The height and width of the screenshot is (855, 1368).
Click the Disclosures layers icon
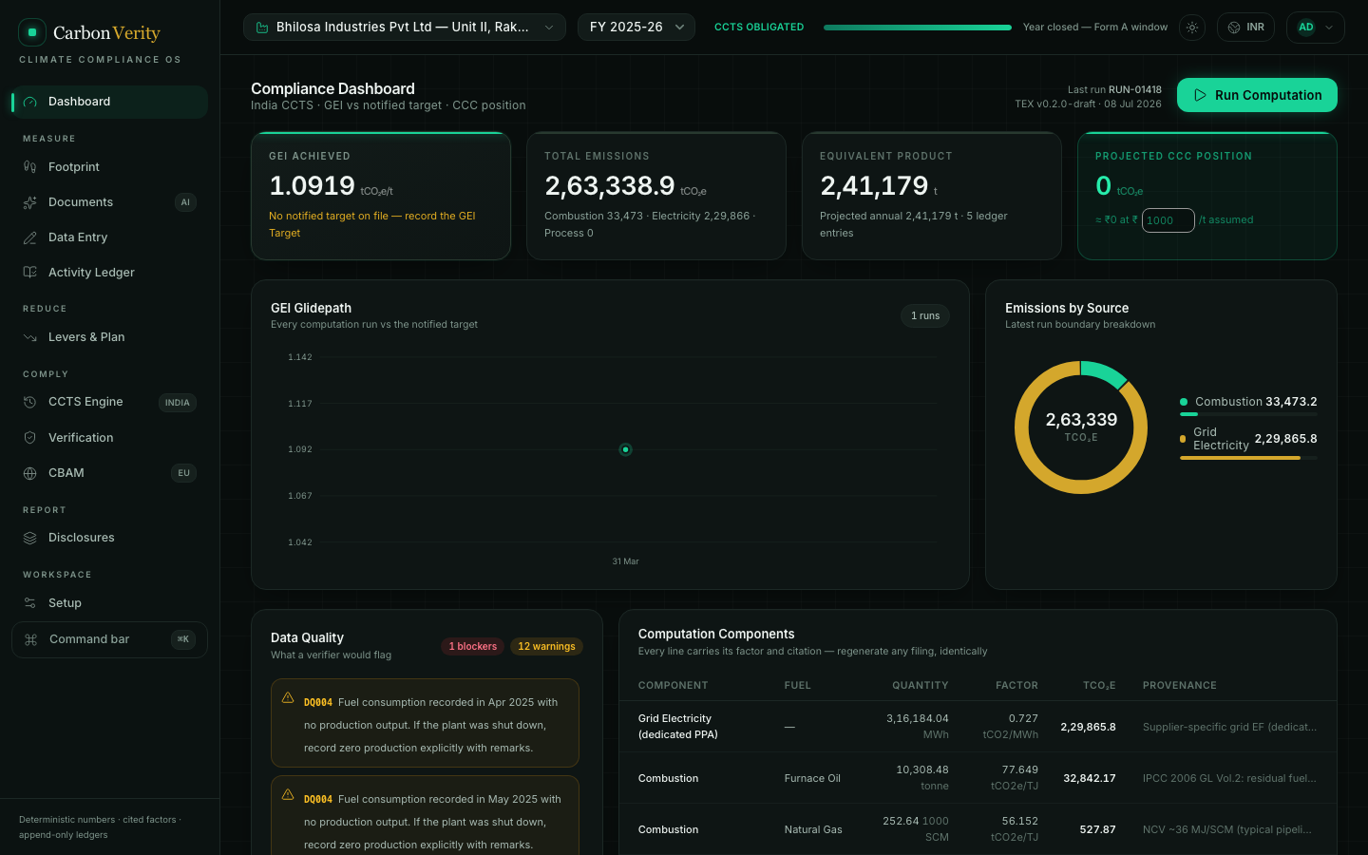point(30,538)
